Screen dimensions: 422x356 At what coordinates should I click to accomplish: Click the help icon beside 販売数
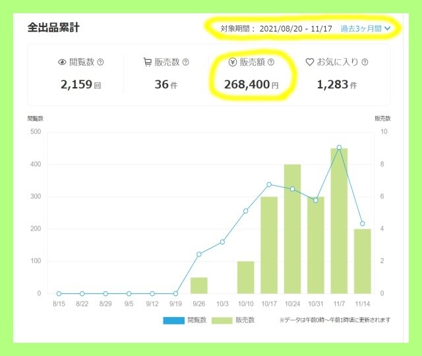186,62
